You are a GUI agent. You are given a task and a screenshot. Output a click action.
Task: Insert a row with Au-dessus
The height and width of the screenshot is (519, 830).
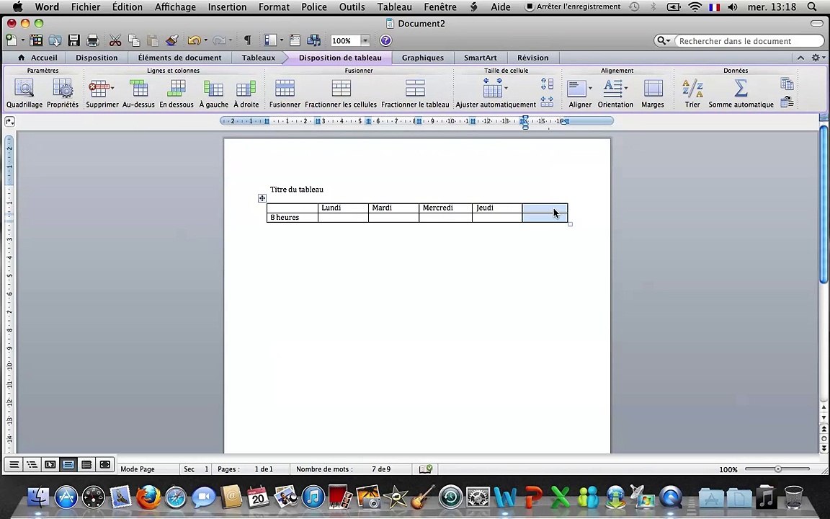138,94
